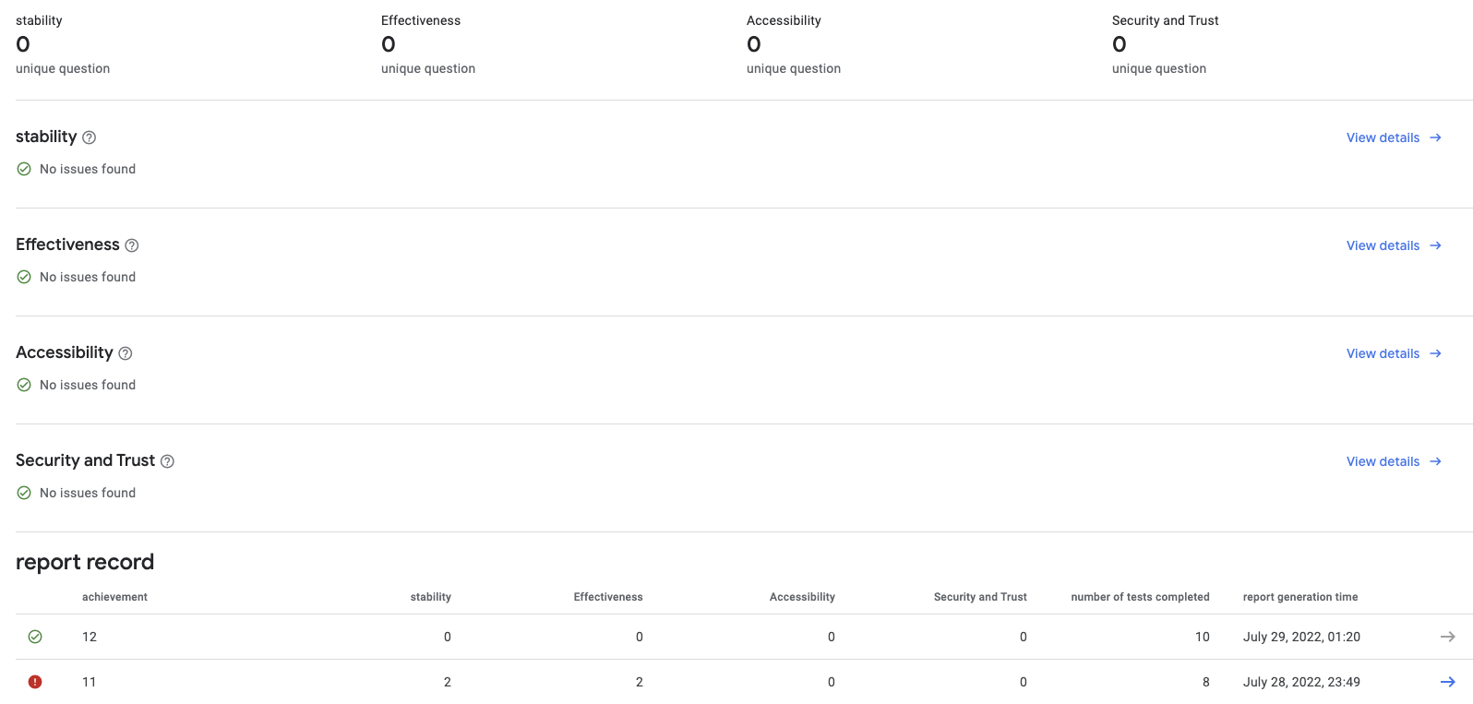This screenshot has height=704, width=1473.
Task: Open report 11 using its blue arrow
Action: 1447,682
